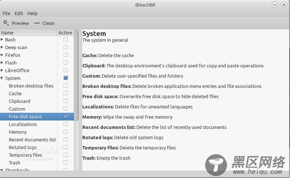290x178 pixels.
Task: Tick the Memory checkbox
Action: pos(66,132)
